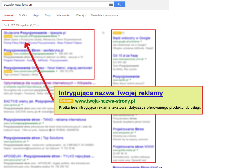
Task: Open the on-screen keyboard icon in search box
Action: (x=111, y=4)
